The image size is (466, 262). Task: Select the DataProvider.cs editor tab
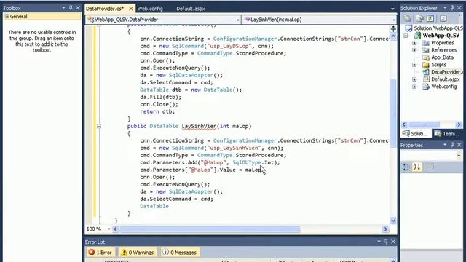coord(105,9)
